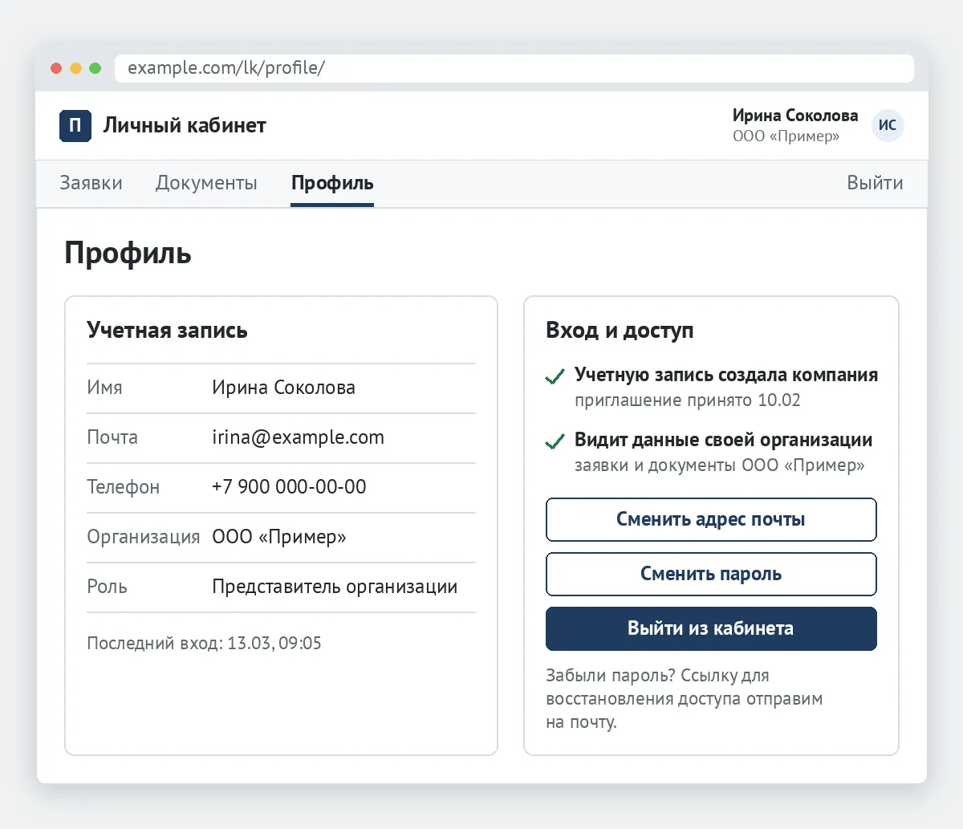Image resolution: width=963 pixels, height=829 pixels.
Task: Open the Заявки tab
Action: click(91, 183)
